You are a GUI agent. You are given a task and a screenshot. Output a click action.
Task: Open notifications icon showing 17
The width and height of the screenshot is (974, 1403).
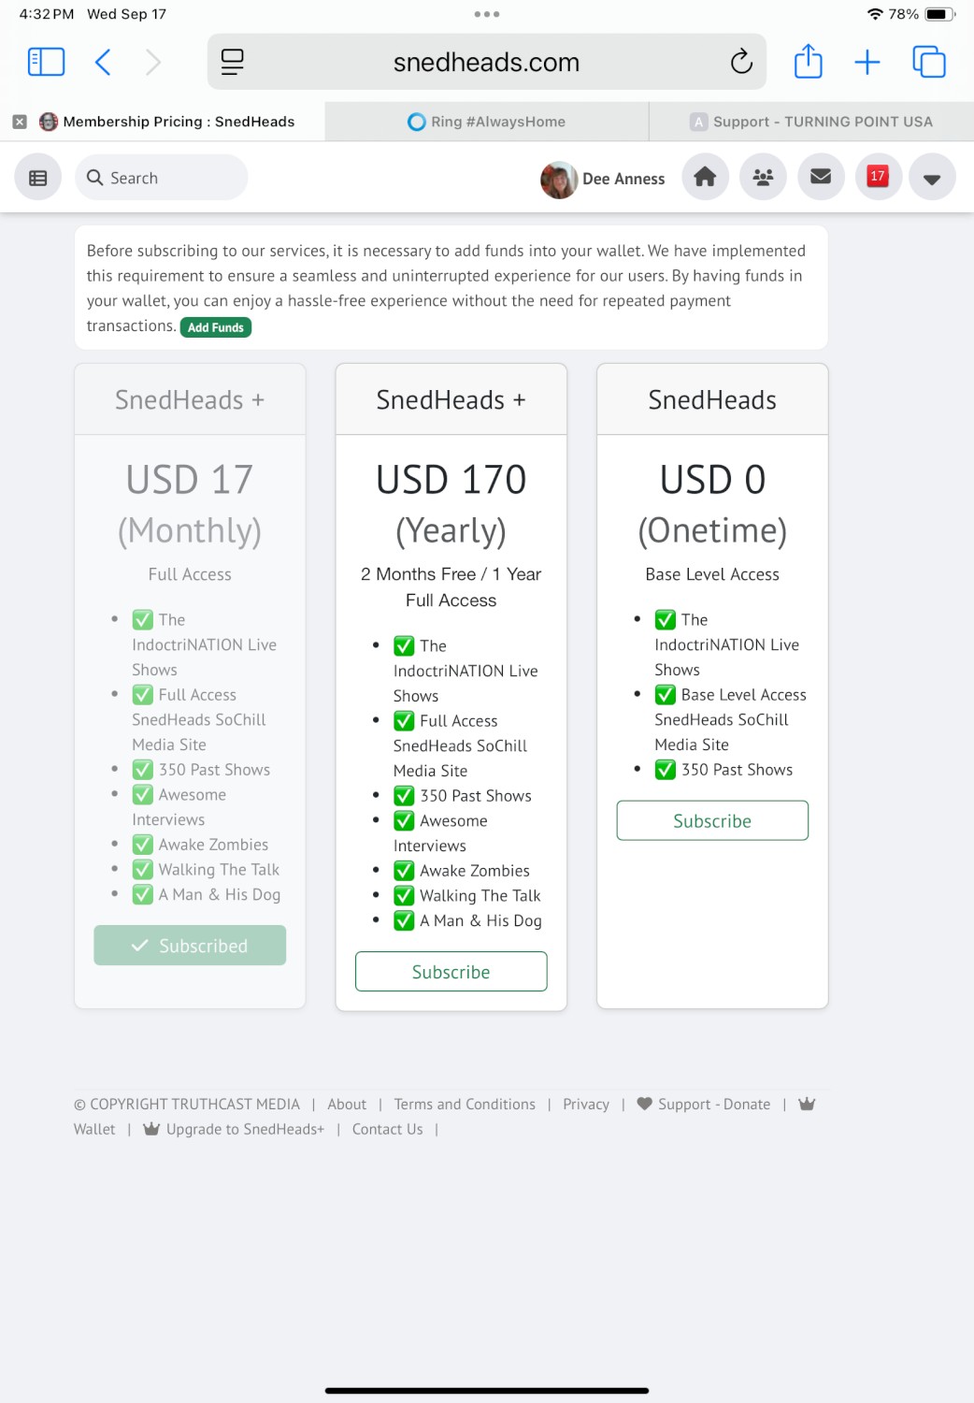[878, 177]
